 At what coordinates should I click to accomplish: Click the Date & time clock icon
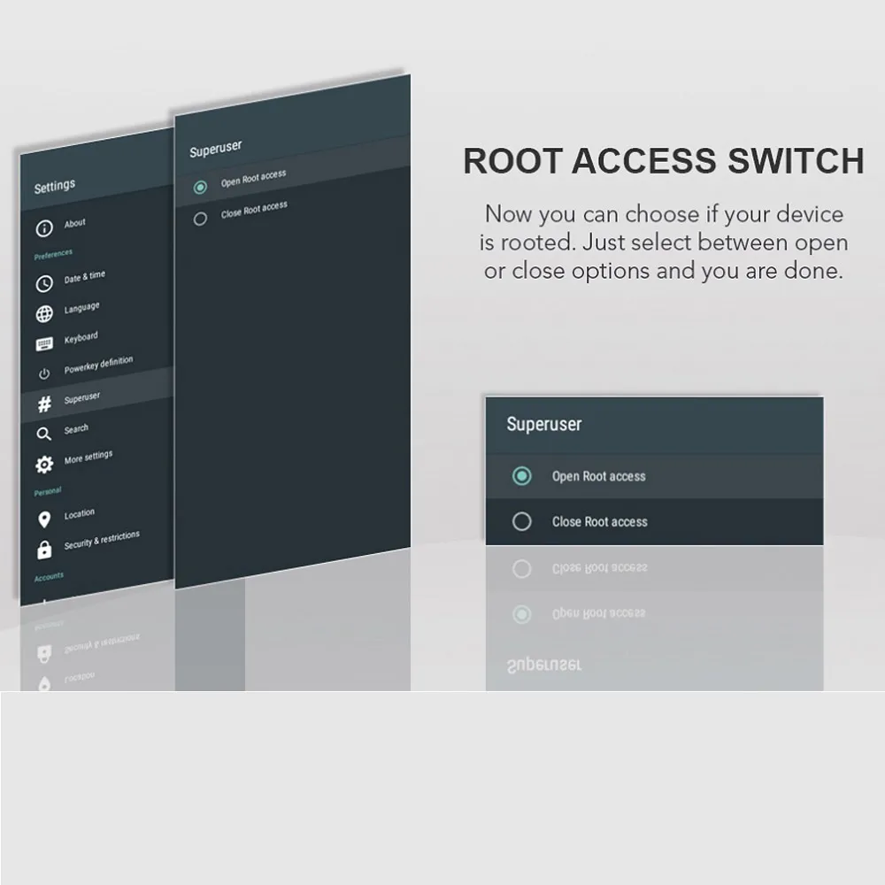pyautogui.click(x=44, y=283)
